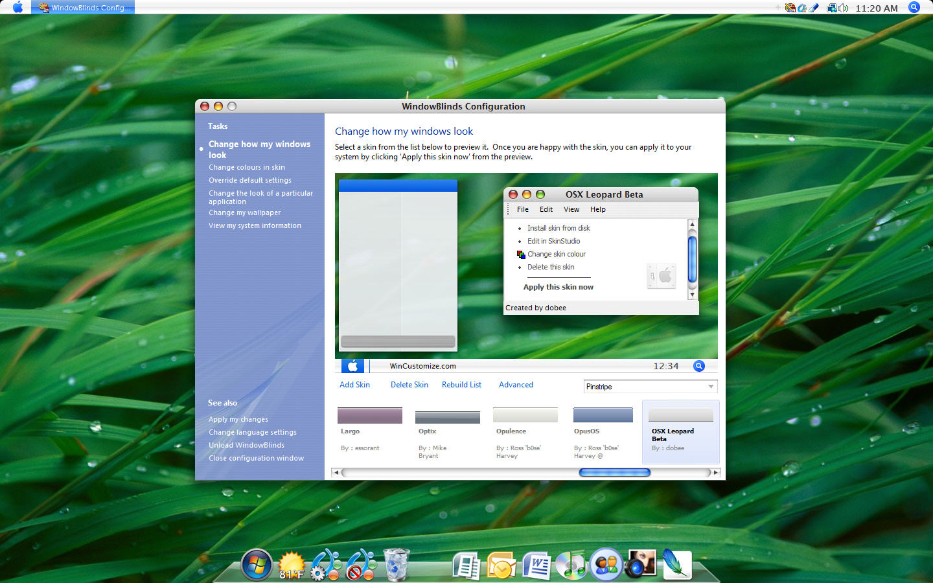Click the Apple icon in preview taskbar
933x583 pixels.
(352, 366)
